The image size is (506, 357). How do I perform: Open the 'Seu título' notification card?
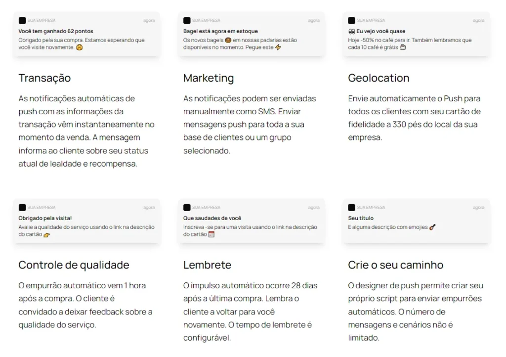416,221
